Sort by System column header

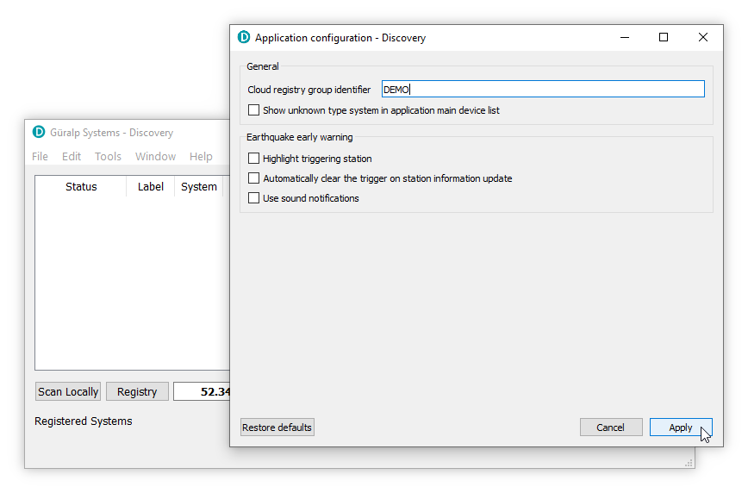click(199, 187)
